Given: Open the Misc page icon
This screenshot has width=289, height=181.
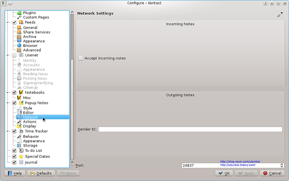Looking at the screenshot, I should click(19, 98).
